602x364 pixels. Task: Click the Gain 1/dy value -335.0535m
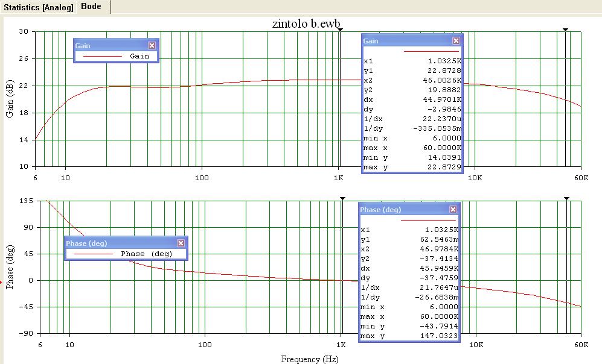437,129
